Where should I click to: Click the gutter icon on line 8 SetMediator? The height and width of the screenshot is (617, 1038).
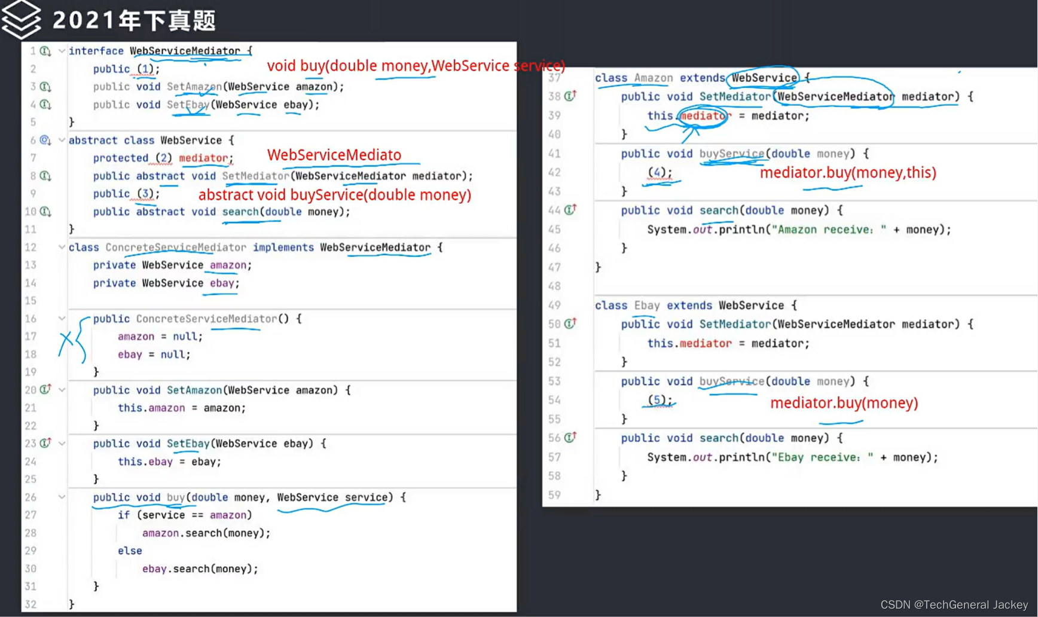pos(45,176)
